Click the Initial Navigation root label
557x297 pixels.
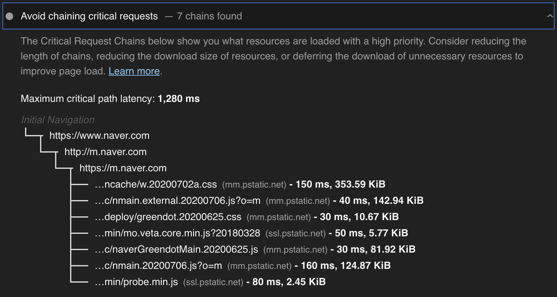click(58, 120)
